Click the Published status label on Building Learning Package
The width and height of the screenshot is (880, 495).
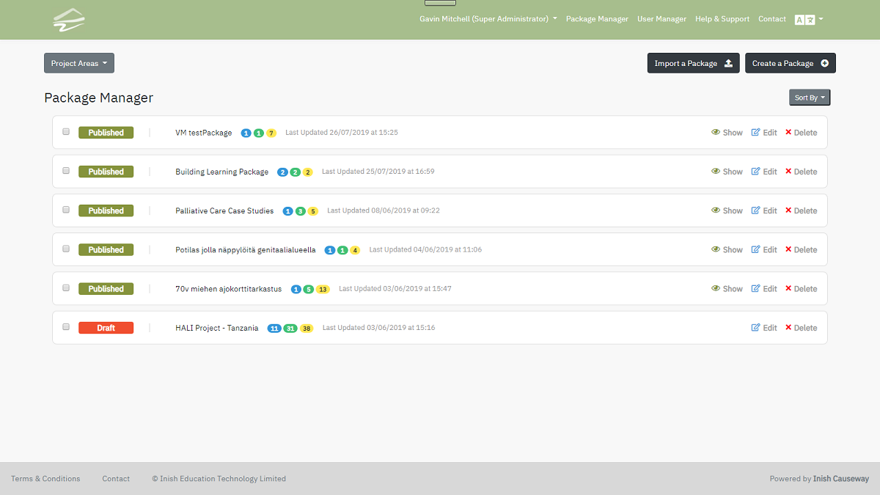pos(106,172)
